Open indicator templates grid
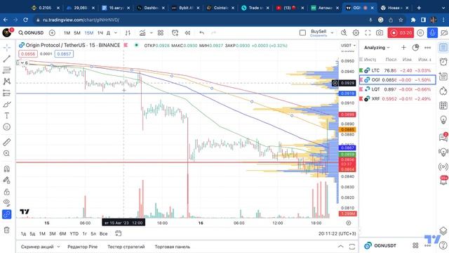The width and height of the screenshot is (449, 253). [x=161, y=33]
